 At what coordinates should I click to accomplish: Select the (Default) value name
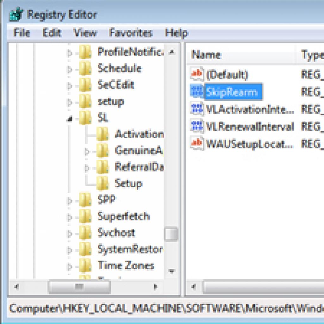tap(227, 75)
